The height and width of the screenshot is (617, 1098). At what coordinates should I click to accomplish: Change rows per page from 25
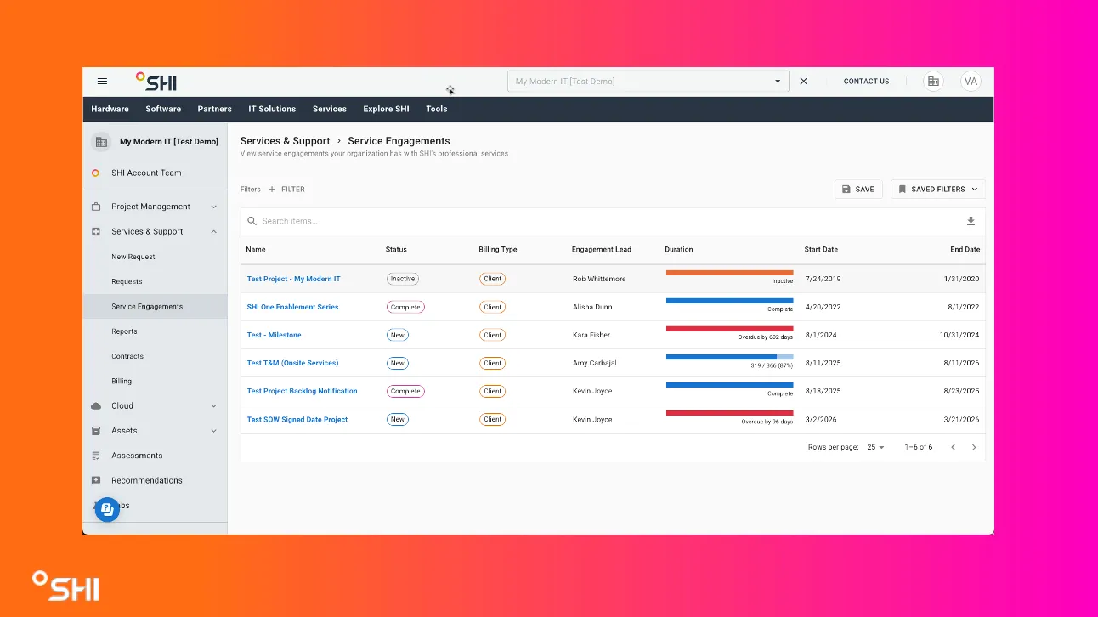[x=875, y=447]
